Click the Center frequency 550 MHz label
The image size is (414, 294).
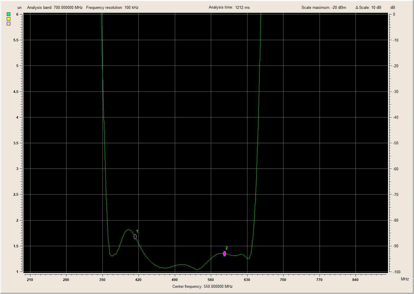click(x=203, y=286)
